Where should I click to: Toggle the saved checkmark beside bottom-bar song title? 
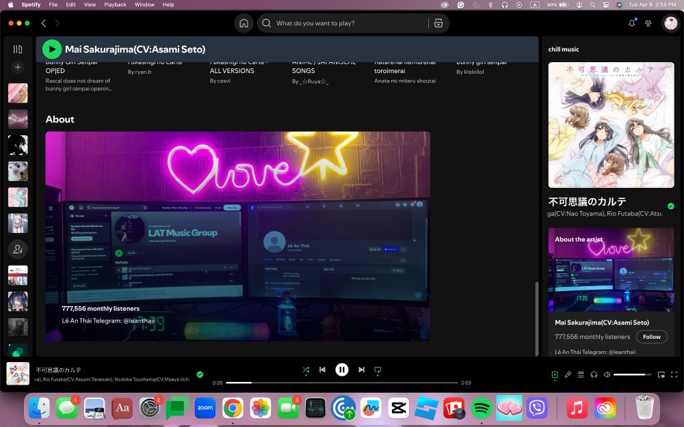tap(200, 374)
